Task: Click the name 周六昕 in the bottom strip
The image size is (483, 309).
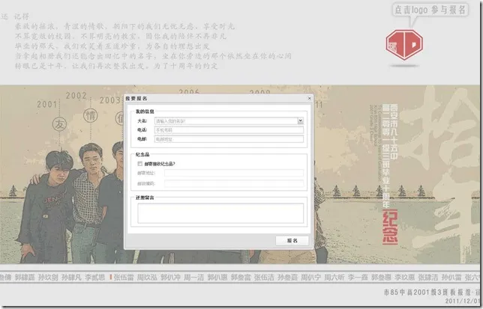Action: coord(334,278)
